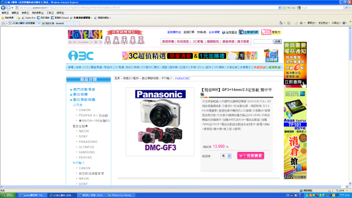
Task: Click the Windows Start button
Action: click(x=8, y=195)
